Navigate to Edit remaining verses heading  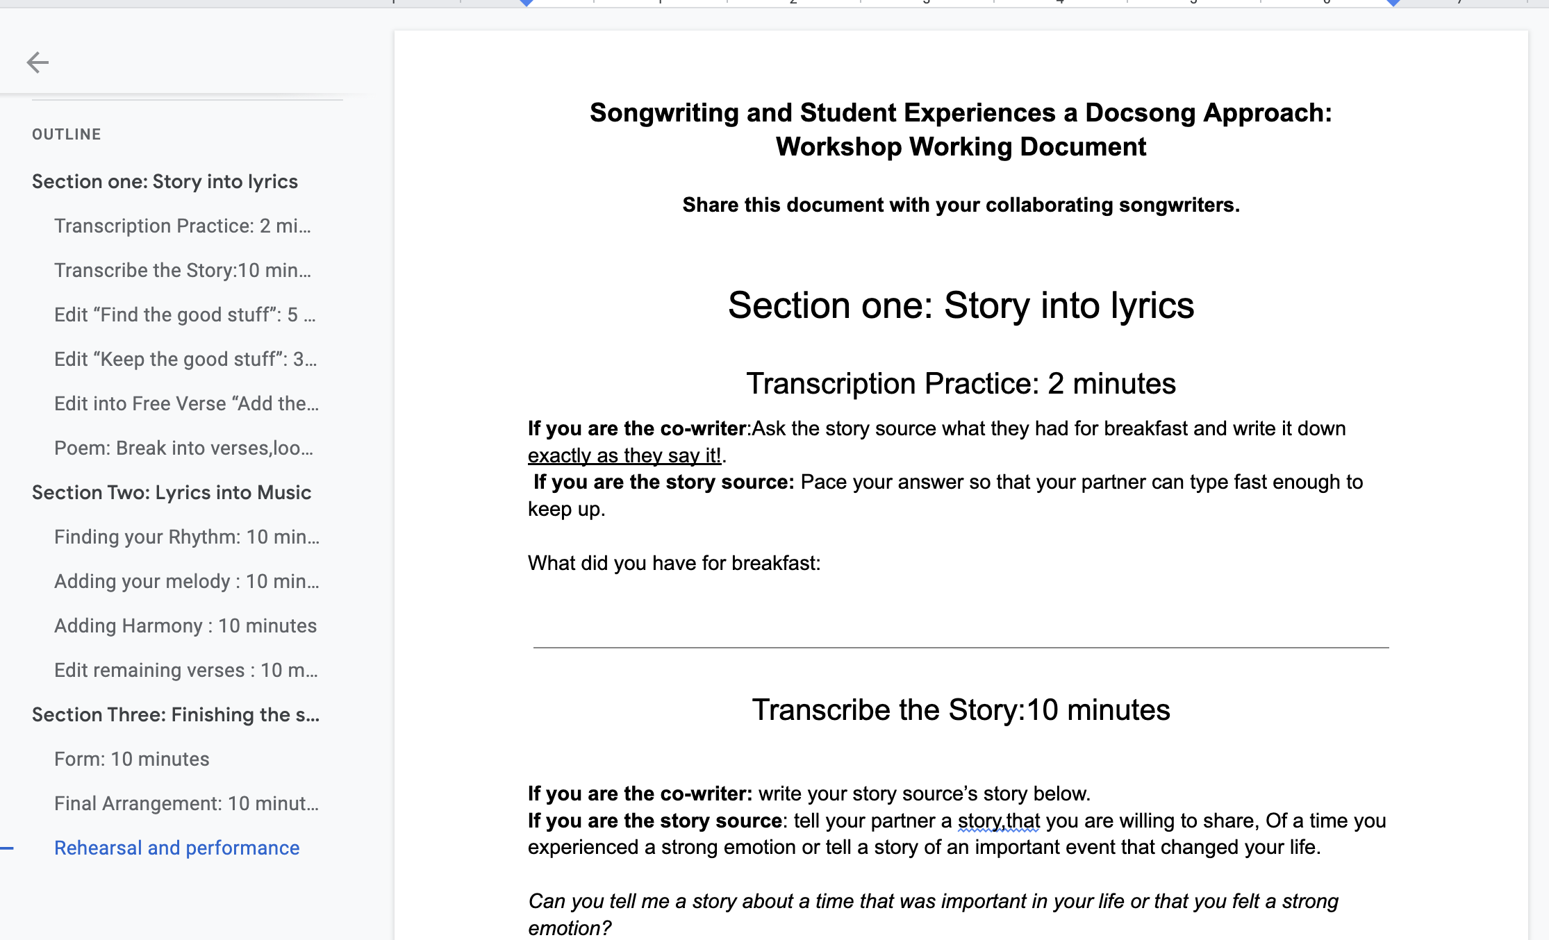(185, 670)
